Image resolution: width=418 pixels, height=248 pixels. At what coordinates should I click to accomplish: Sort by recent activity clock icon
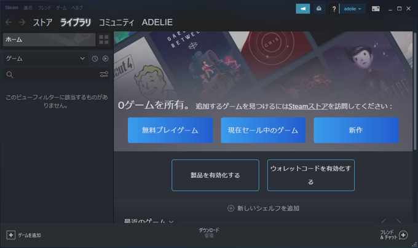click(x=95, y=58)
